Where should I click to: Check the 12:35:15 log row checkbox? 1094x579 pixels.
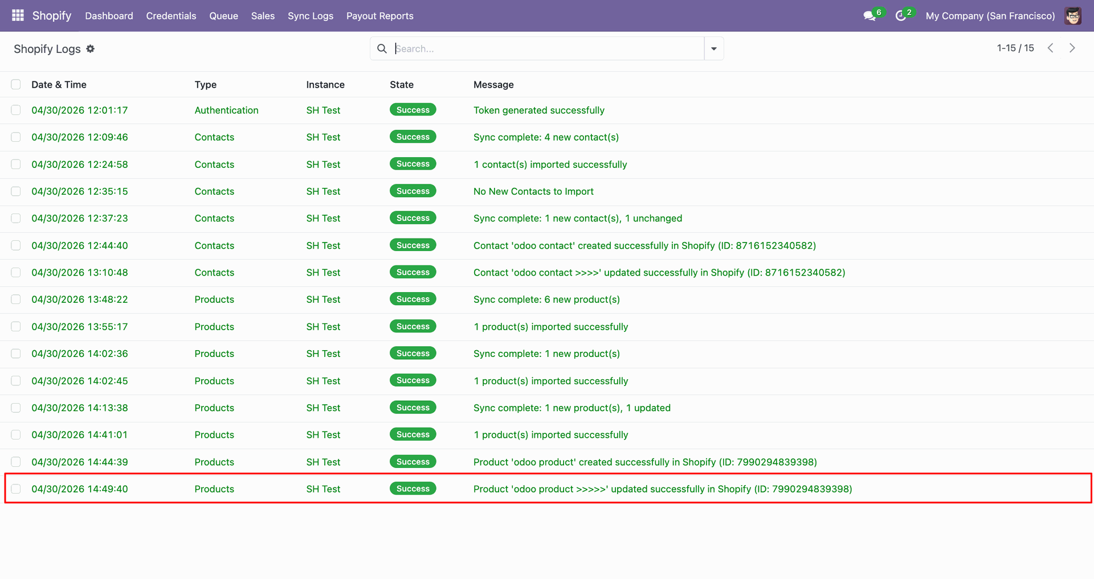point(16,191)
